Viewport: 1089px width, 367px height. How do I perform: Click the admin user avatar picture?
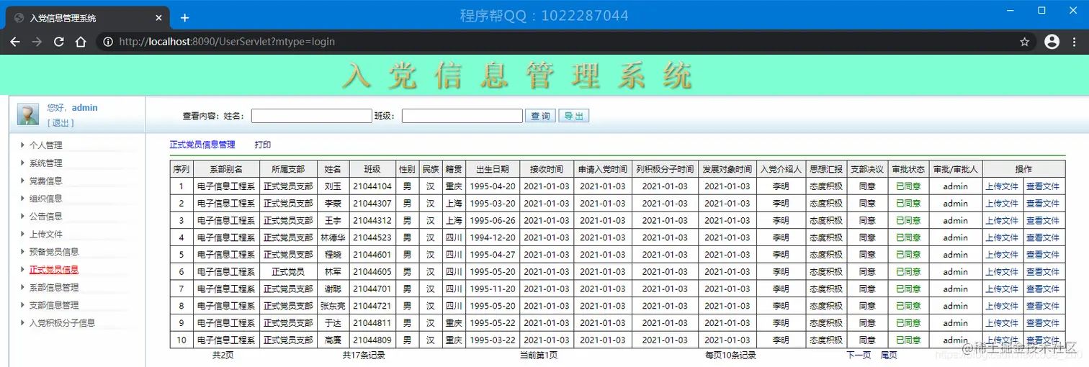coord(28,114)
